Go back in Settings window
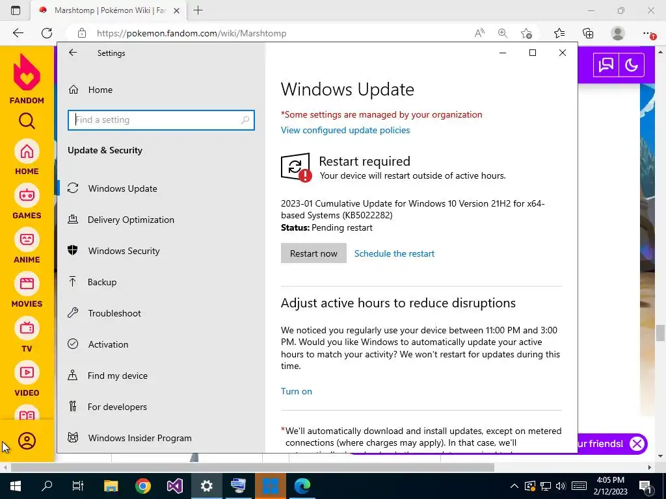Viewport: 666px width, 499px height. click(x=73, y=53)
